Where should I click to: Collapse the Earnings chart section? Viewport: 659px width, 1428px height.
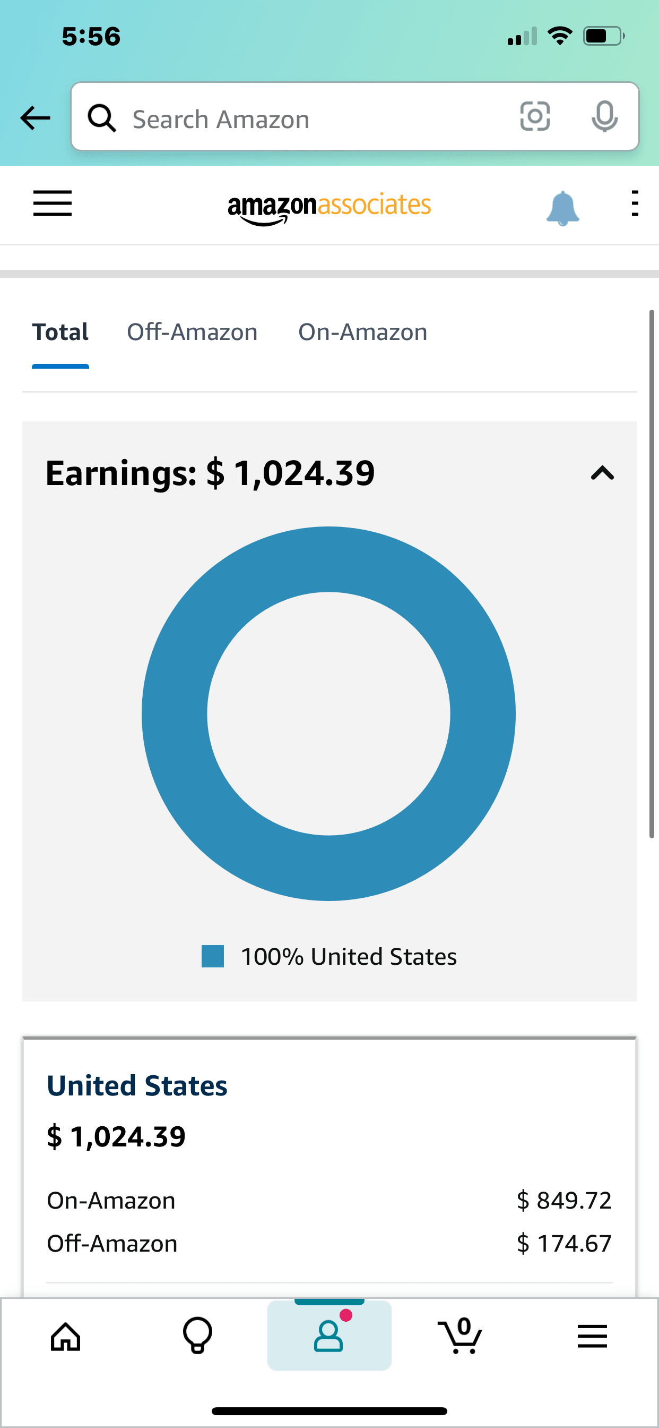click(x=602, y=473)
